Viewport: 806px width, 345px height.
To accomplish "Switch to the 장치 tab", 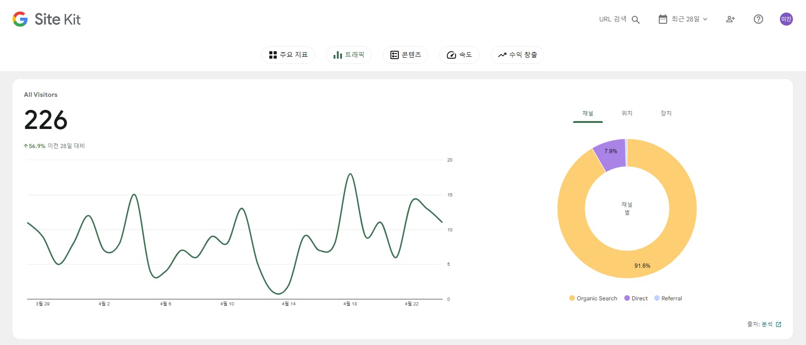I will pos(666,113).
